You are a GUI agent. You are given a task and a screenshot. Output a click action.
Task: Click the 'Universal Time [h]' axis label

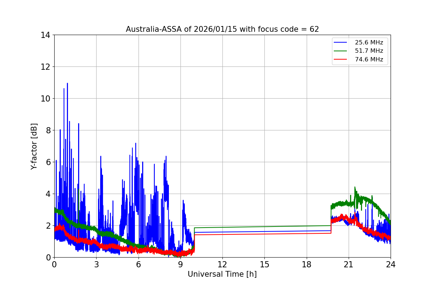222,274
